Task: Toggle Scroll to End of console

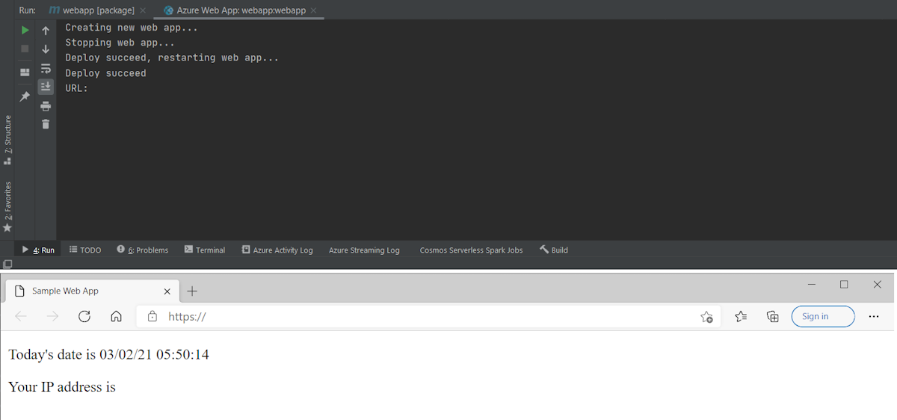Action: [46, 87]
